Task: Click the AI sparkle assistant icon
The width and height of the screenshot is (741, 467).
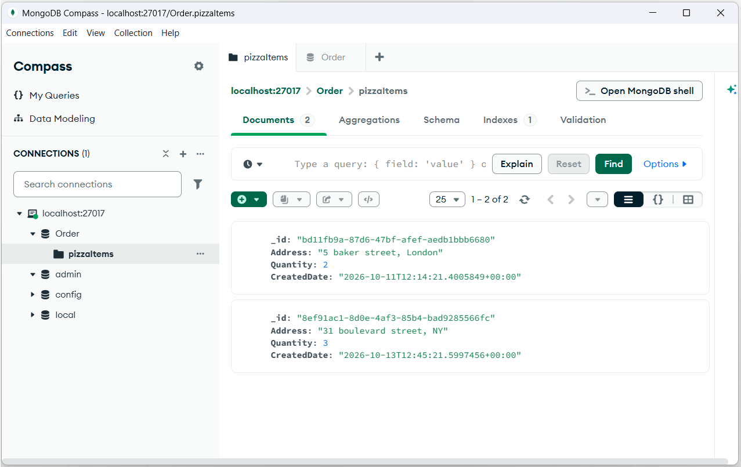Action: click(x=732, y=89)
